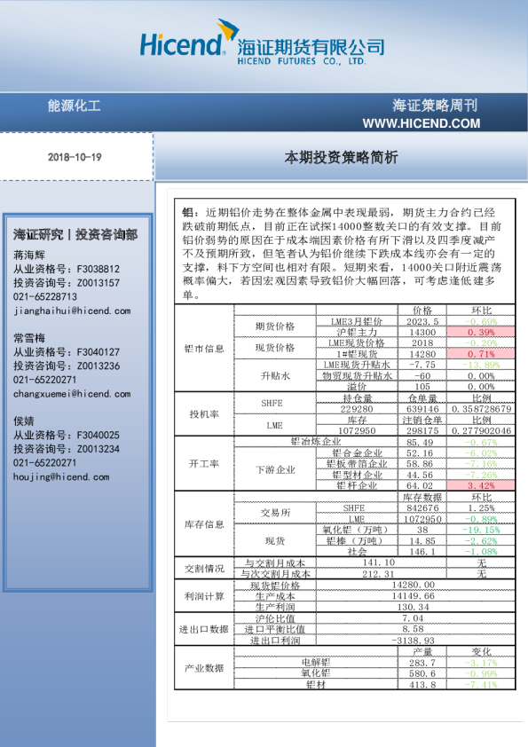Click the 铝板带箔企业 row label
The width and height of the screenshot is (528, 747).
pyautogui.click(x=357, y=464)
